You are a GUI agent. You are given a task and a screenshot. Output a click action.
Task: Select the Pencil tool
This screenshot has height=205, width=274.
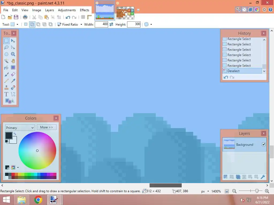6,81
